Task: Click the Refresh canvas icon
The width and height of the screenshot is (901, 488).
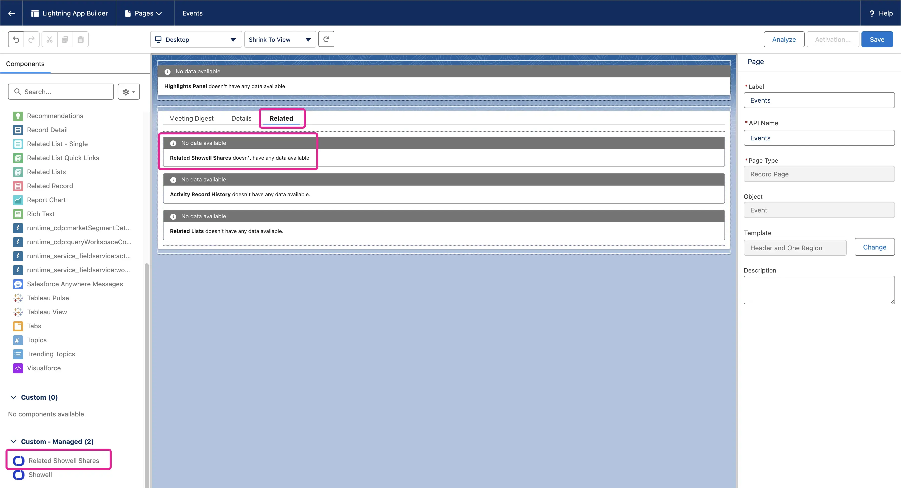Action: pos(326,39)
